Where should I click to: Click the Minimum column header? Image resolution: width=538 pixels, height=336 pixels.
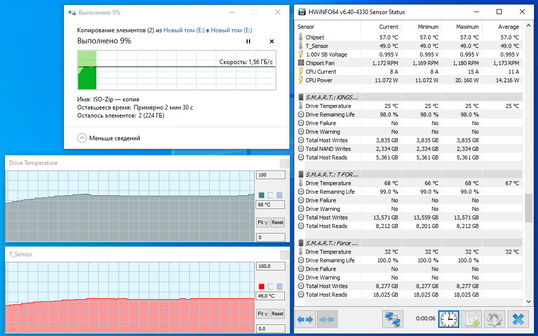pyautogui.click(x=422, y=27)
